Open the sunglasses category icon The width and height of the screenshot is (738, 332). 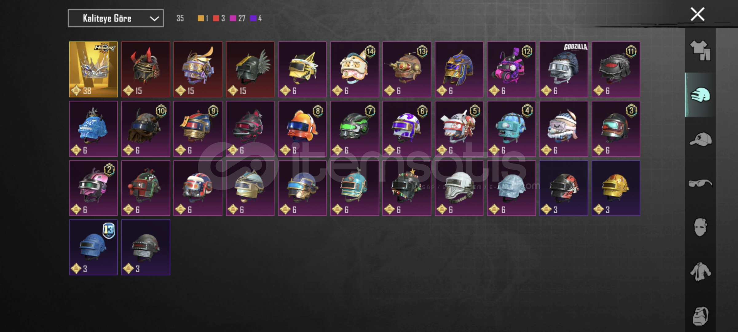coord(701,184)
